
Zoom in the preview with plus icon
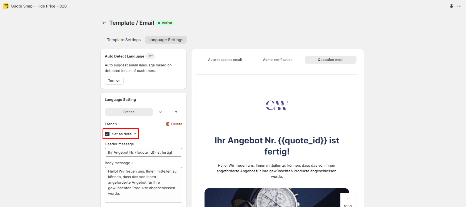coord(348,198)
